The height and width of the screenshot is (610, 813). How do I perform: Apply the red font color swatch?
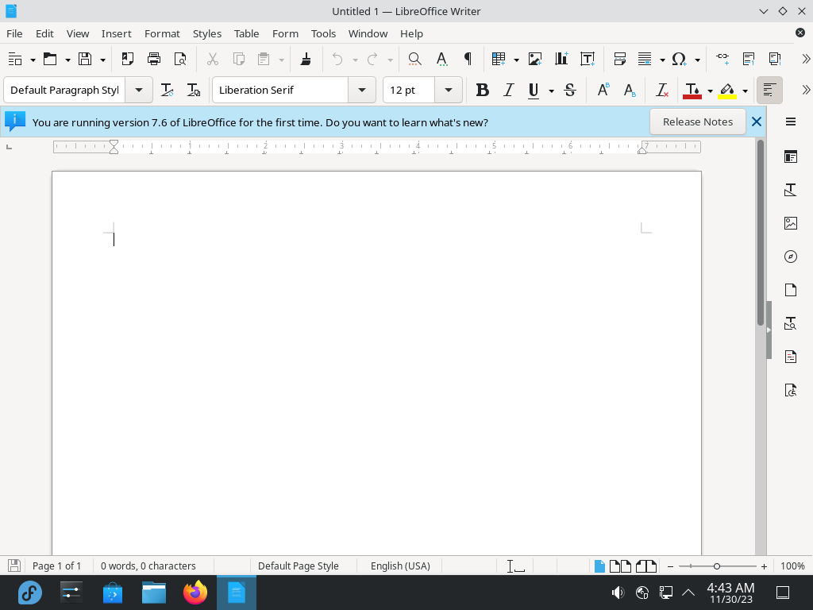click(x=692, y=91)
